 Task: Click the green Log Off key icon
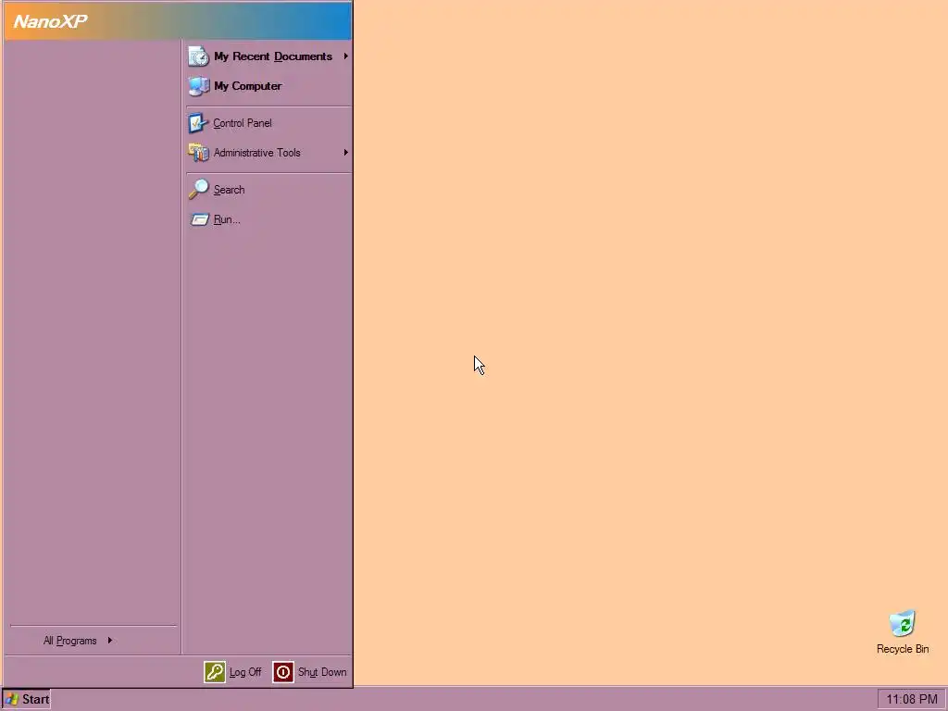click(x=215, y=672)
